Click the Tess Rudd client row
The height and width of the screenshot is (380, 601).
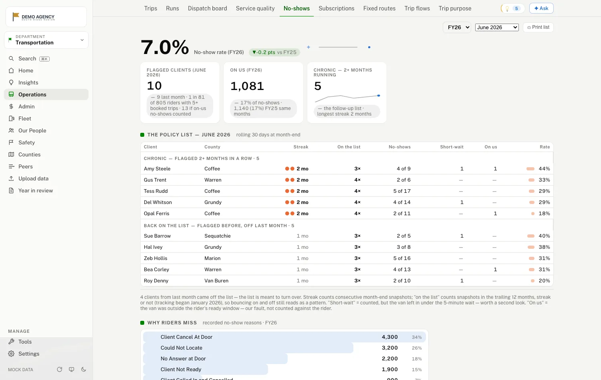pos(347,191)
